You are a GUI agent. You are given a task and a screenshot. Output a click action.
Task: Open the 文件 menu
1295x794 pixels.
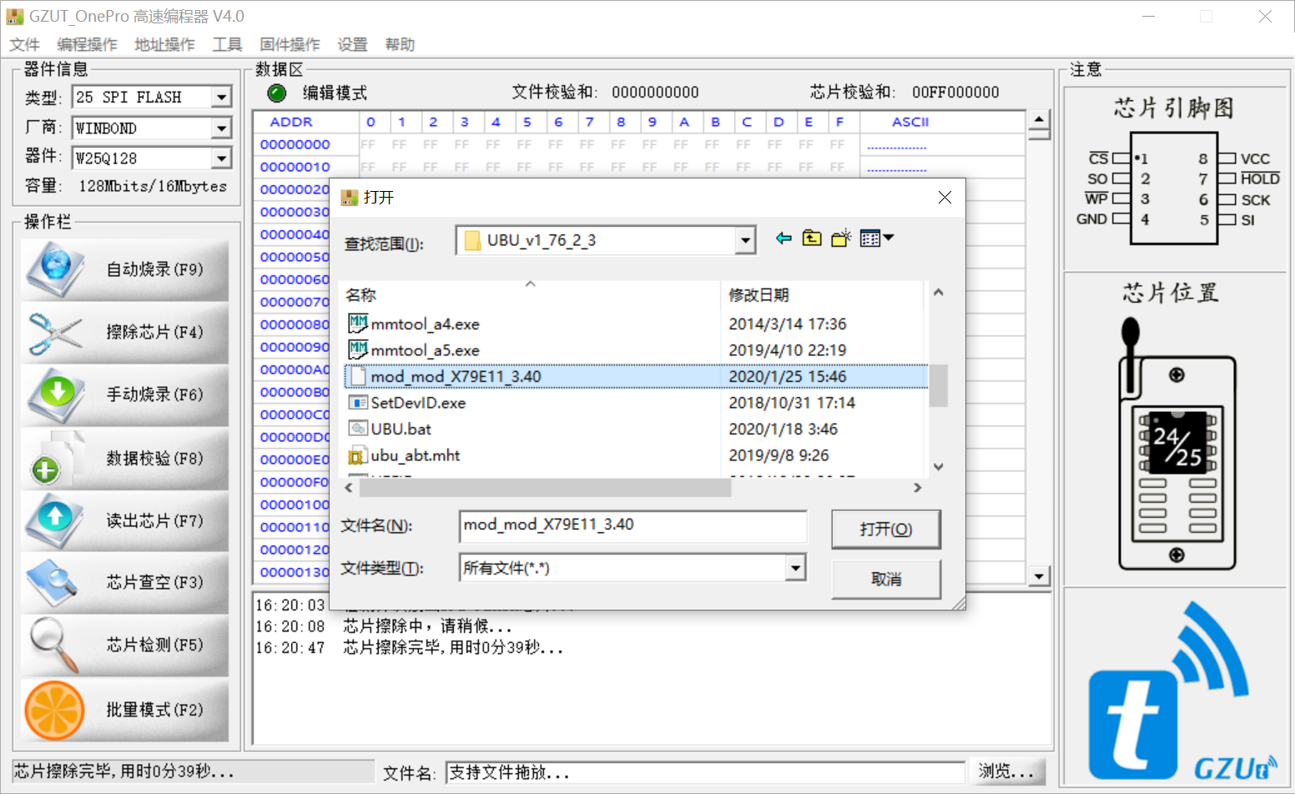point(24,44)
